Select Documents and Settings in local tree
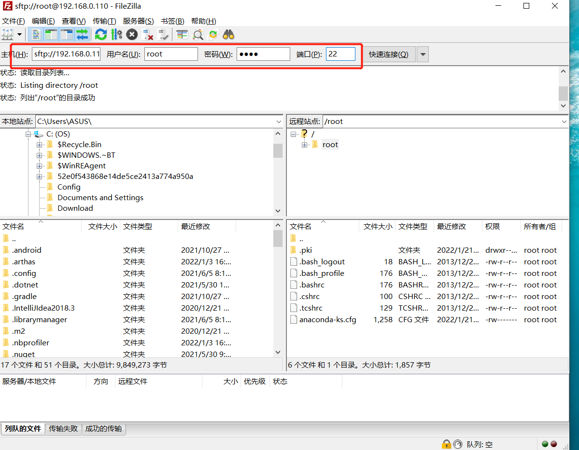 (x=100, y=198)
